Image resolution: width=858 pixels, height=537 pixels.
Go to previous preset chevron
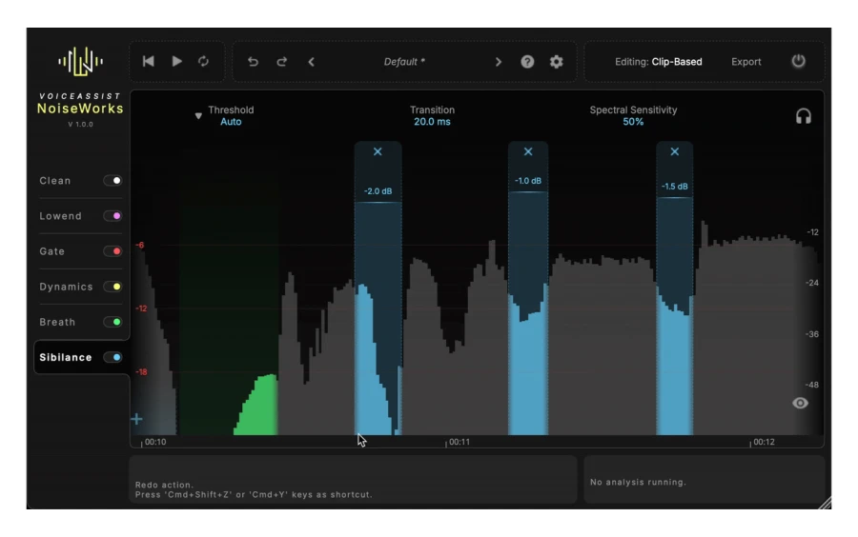tap(312, 62)
